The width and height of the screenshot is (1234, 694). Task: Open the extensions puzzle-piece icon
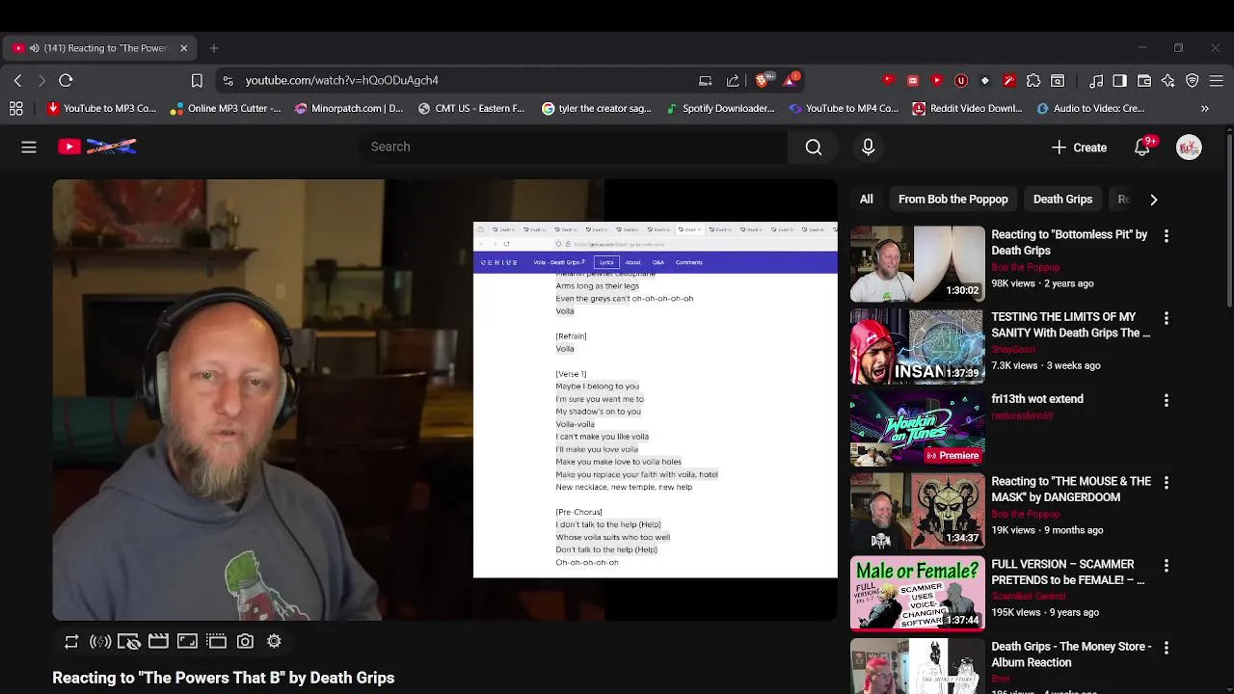[x=1033, y=81]
